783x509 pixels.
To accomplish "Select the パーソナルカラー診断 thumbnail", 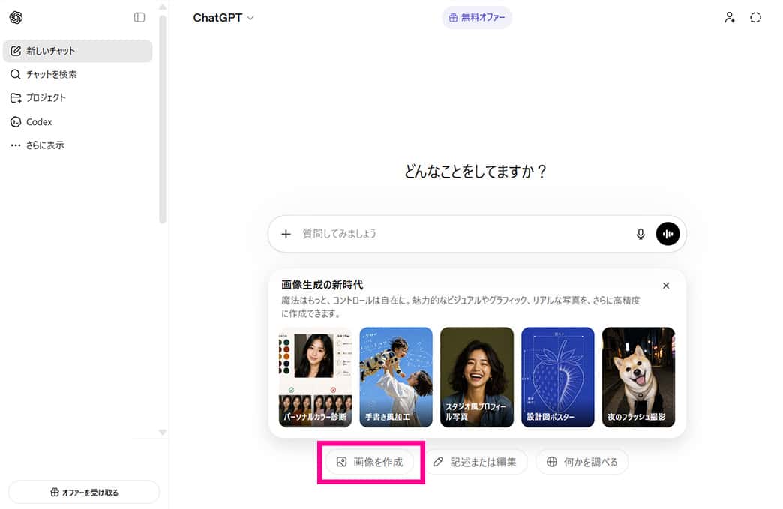I will tap(315, 377).
